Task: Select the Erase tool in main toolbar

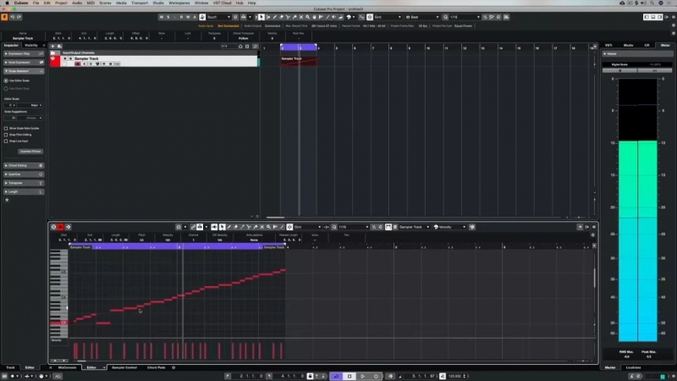Action: point(281,17)
